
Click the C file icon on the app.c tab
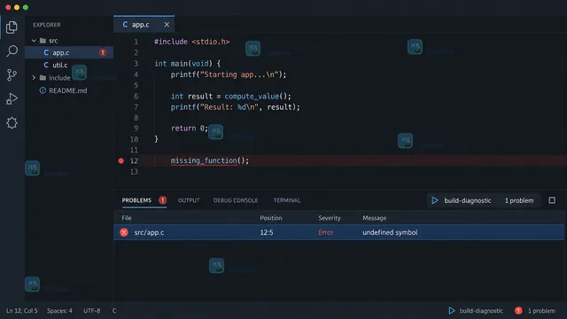[125, 25]
